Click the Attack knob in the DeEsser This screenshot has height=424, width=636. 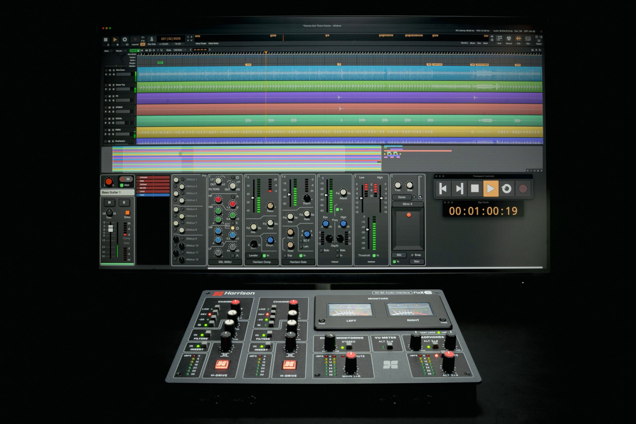pos(343,192)
